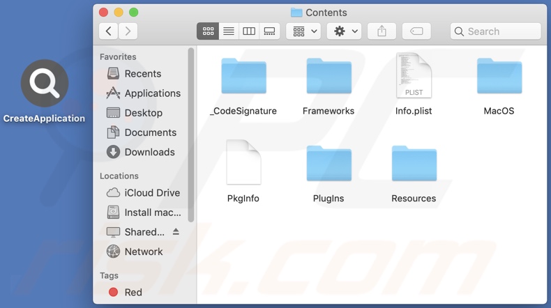551x308 pixels.
Task: Click the Resources name label
Action: click(x=414, y=199)
